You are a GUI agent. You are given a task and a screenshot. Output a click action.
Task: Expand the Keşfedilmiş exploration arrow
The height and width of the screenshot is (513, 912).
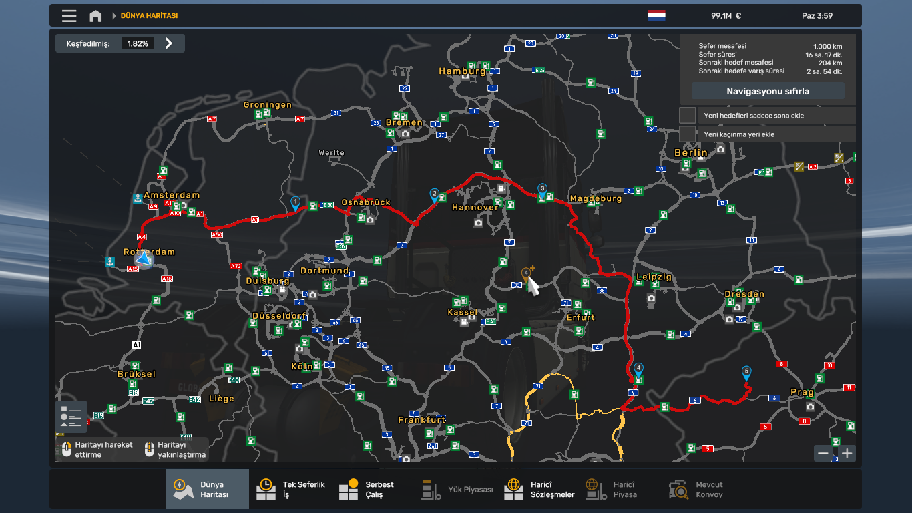pos(169,43)
